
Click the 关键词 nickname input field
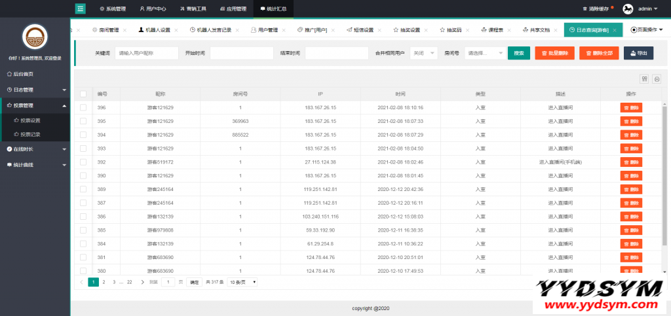click(x=146, y=54)
